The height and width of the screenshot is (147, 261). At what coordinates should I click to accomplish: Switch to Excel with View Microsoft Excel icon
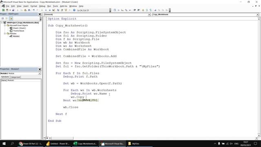3,10
